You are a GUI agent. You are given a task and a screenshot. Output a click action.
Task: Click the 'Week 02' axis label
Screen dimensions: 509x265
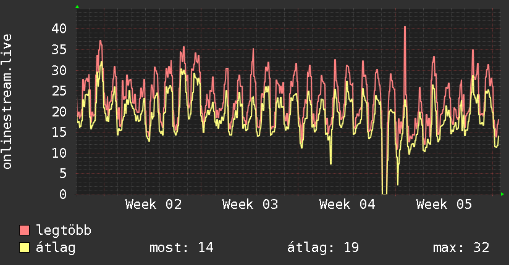point(154,205)
